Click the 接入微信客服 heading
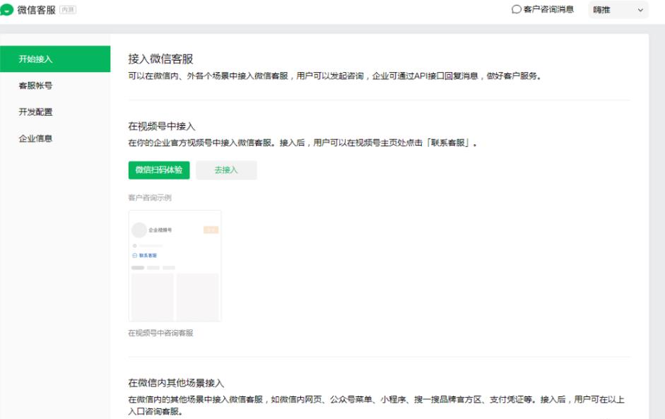This screenshot has width=665, height=419. click(x=160, y=59)
